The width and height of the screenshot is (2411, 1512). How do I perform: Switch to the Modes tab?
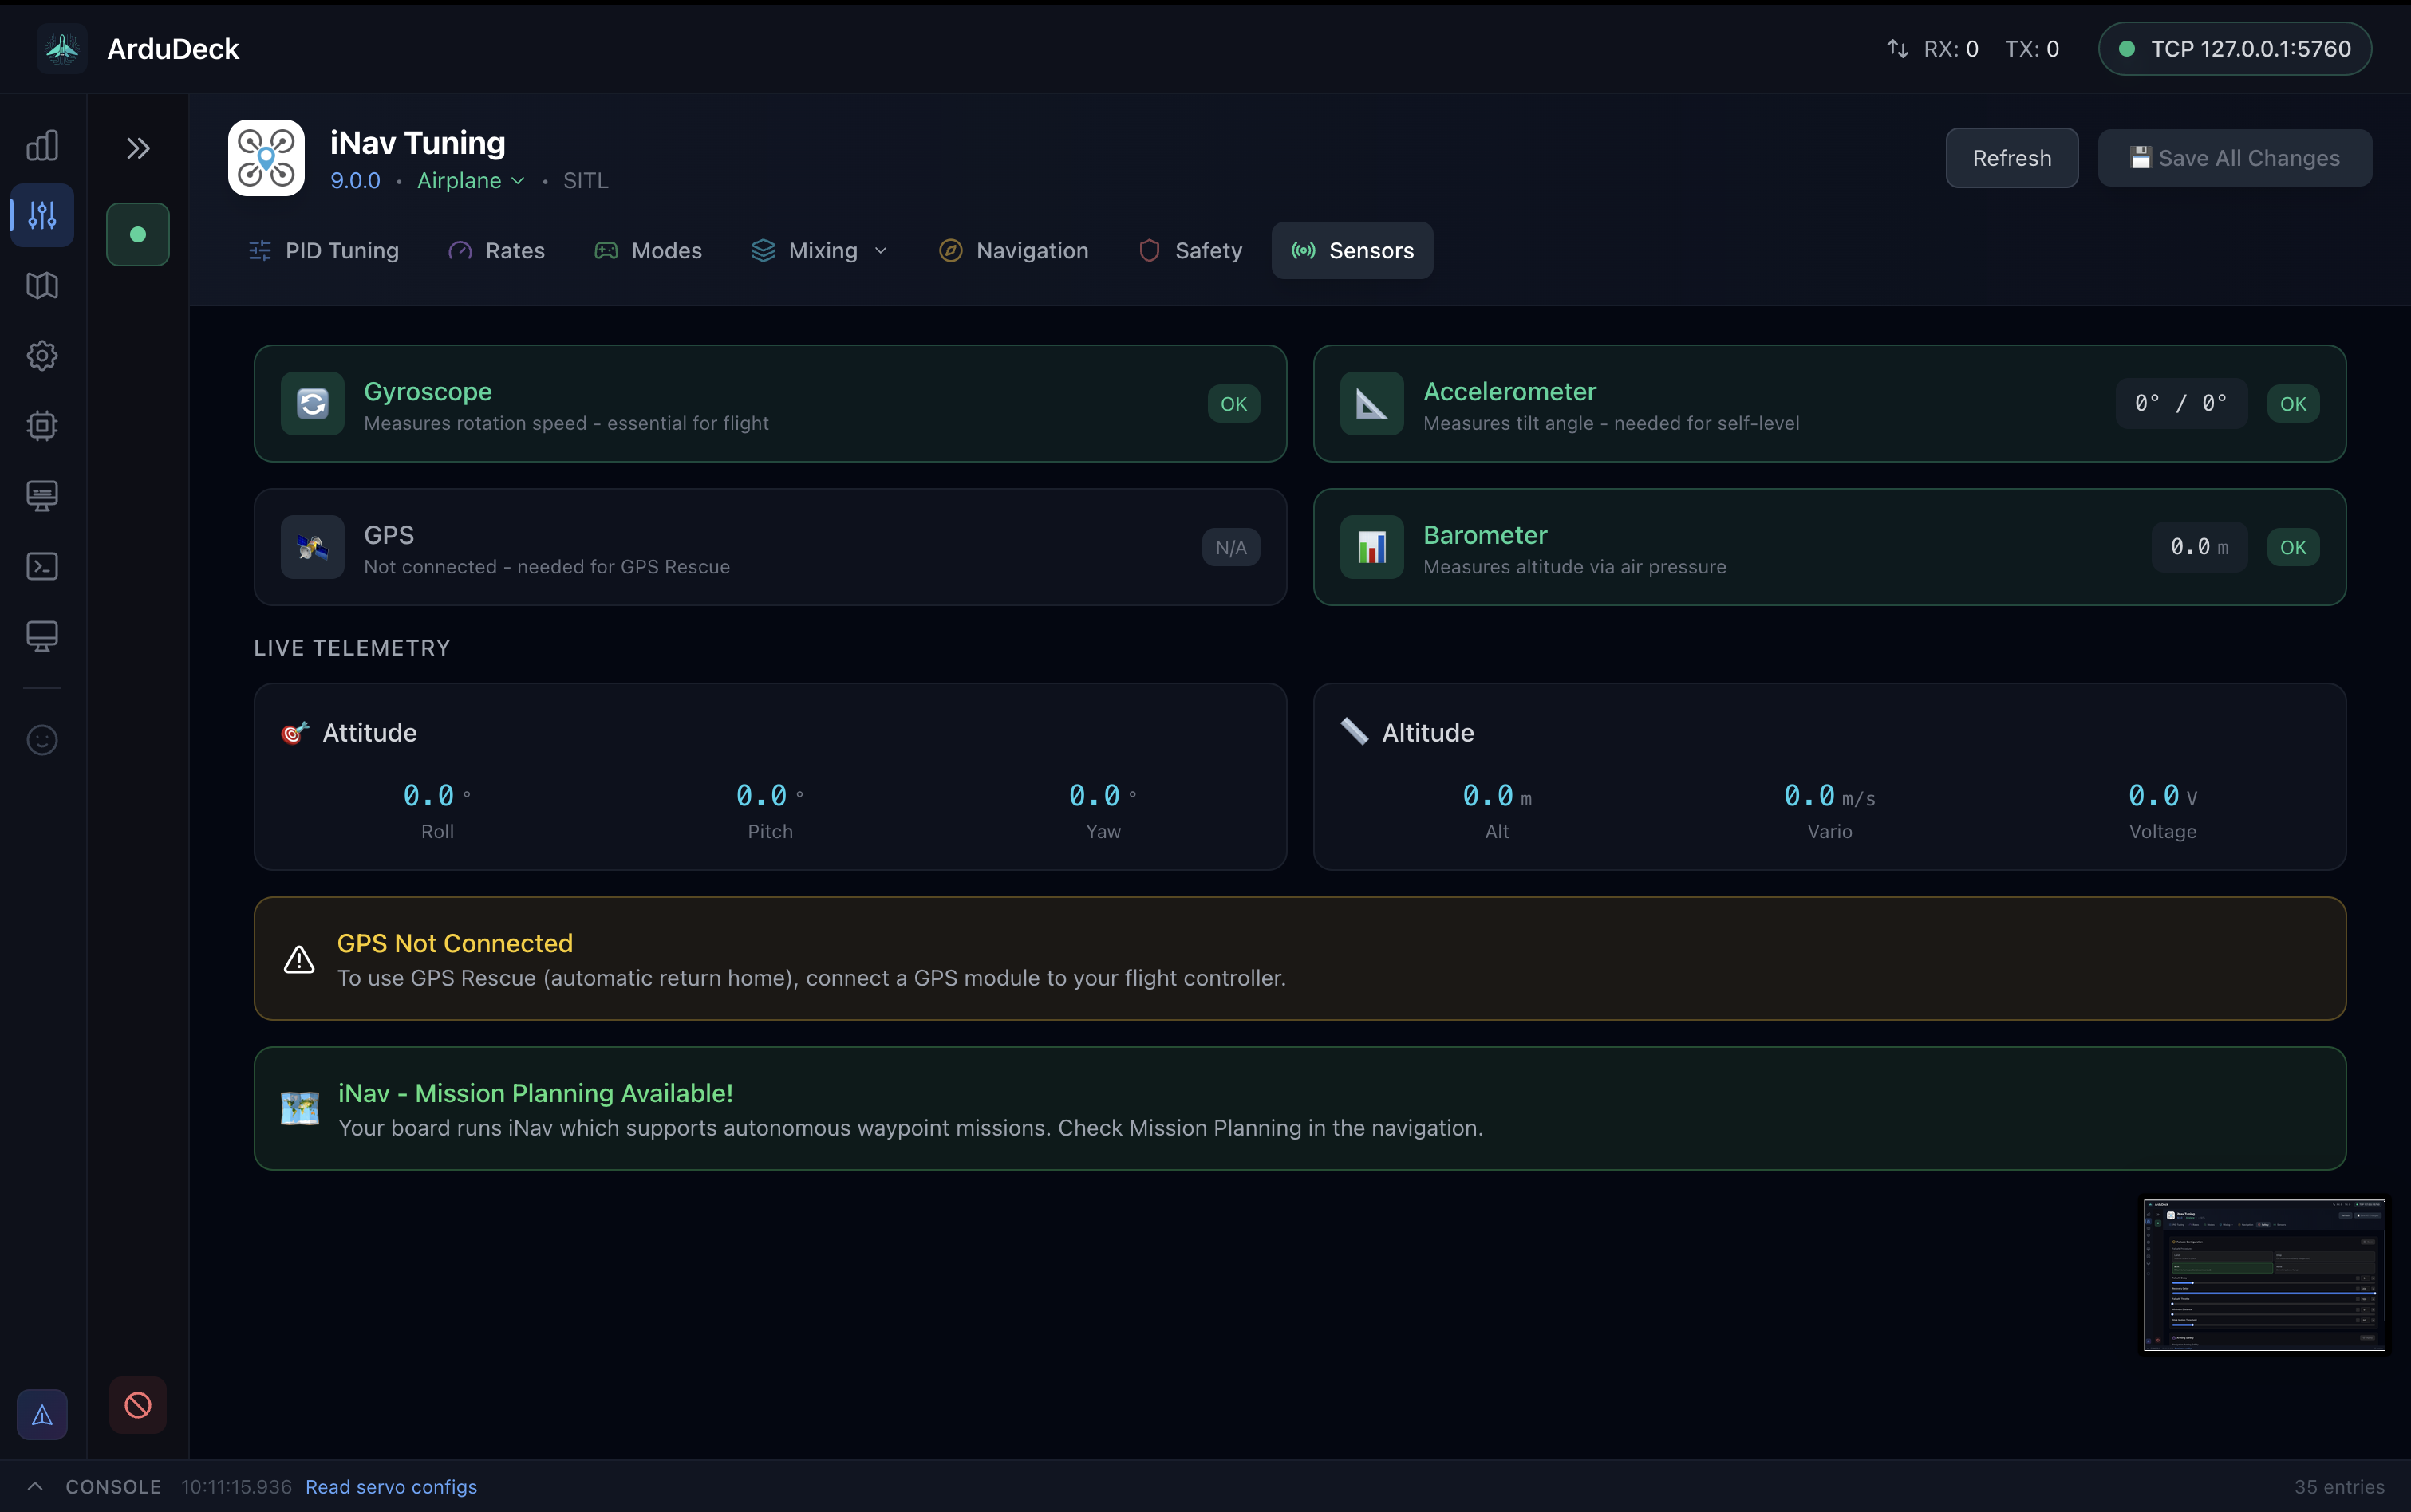click(x=649, y=251)
